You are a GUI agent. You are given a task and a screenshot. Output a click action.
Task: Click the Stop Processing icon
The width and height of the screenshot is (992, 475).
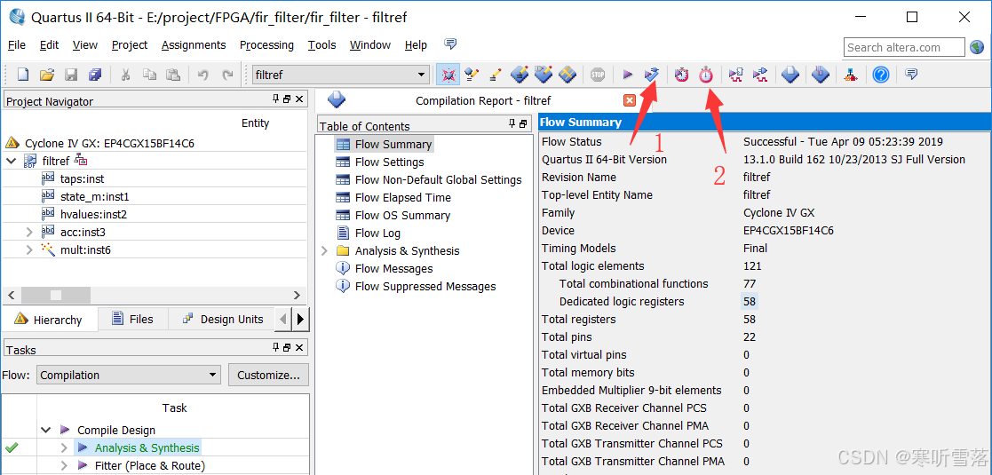[597, 75]
